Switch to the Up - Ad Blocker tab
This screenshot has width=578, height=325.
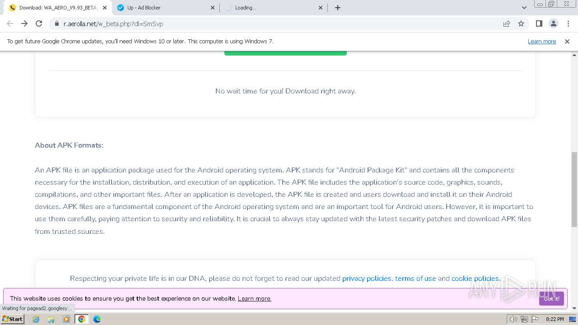point(165,8)
